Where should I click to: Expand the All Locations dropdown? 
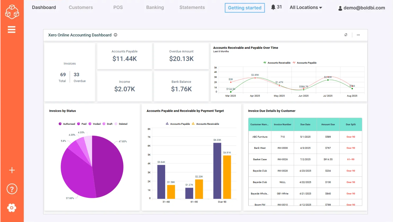click(x=306, y=7)
